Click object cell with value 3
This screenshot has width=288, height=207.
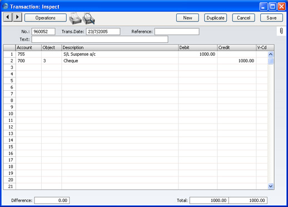[x=51, y=61]
